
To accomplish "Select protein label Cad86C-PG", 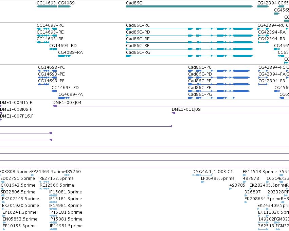I will [200, 94].
